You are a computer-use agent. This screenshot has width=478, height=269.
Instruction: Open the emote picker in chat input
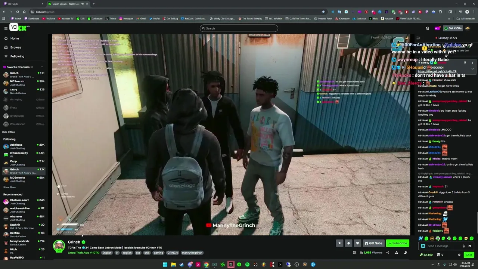point(470,246)
